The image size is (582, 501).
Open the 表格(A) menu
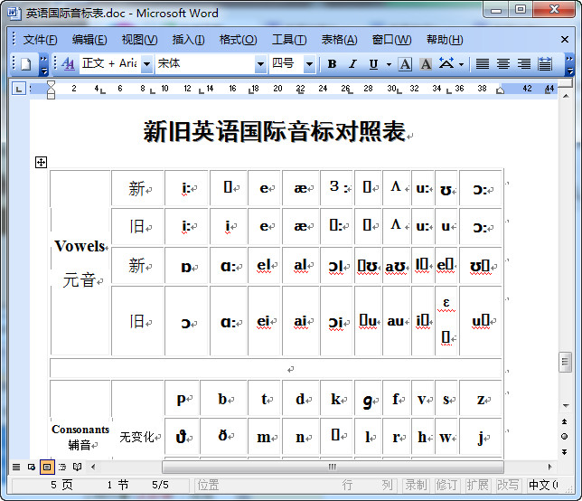tap(339, 40)
